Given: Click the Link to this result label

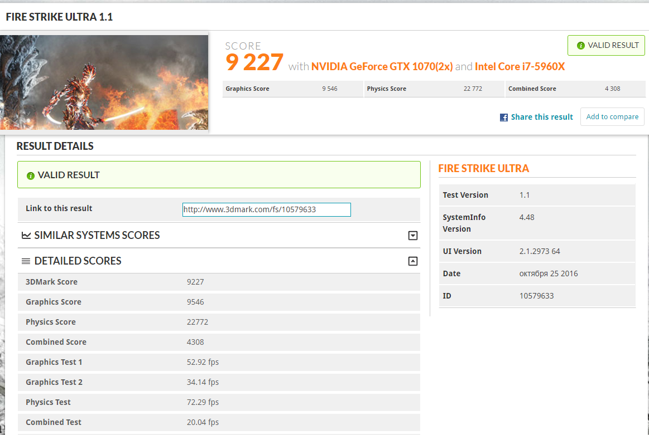Looking at the screenshot, I should (59, 208).
